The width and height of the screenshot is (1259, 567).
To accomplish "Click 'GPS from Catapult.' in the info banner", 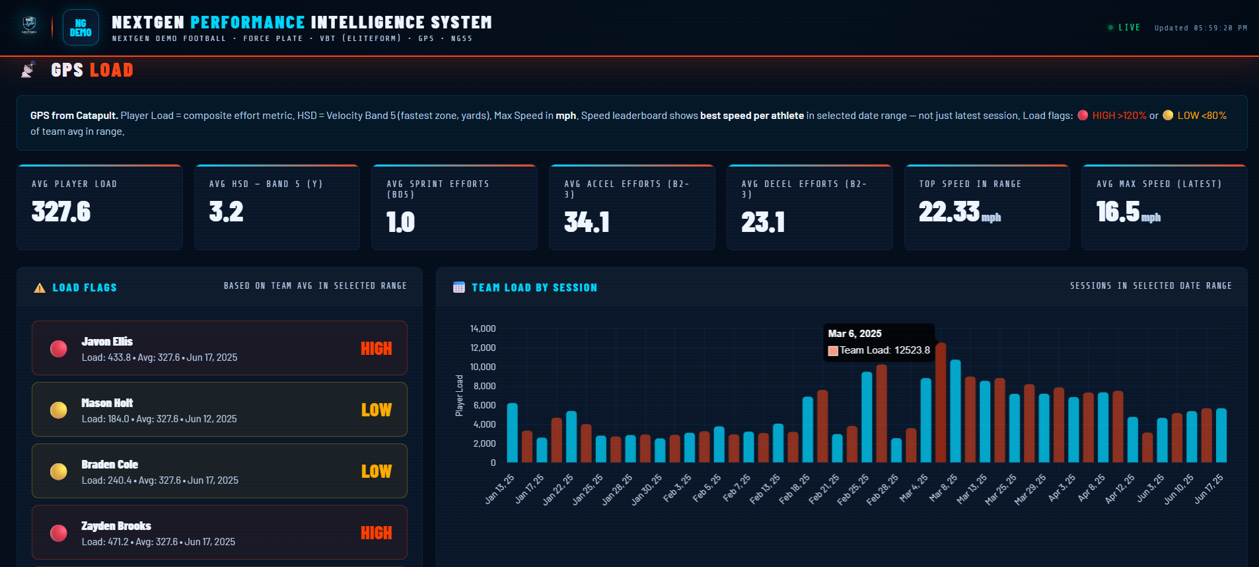I will (74, 116).
